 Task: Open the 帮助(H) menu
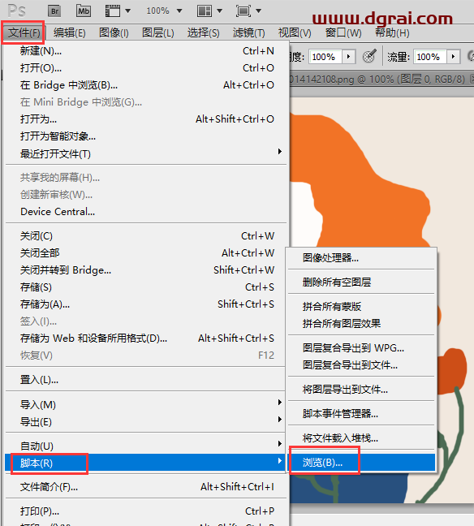(x=392, y=32)
